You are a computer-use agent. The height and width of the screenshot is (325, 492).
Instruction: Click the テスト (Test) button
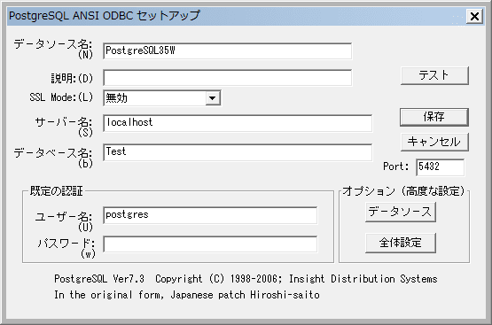tap(434, 75)
